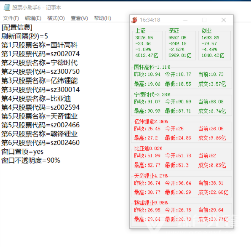Screen dimensions: 251x247
Task: Click the line 第1只股票名称=国轩高科
Action: [x=39, y=45]
